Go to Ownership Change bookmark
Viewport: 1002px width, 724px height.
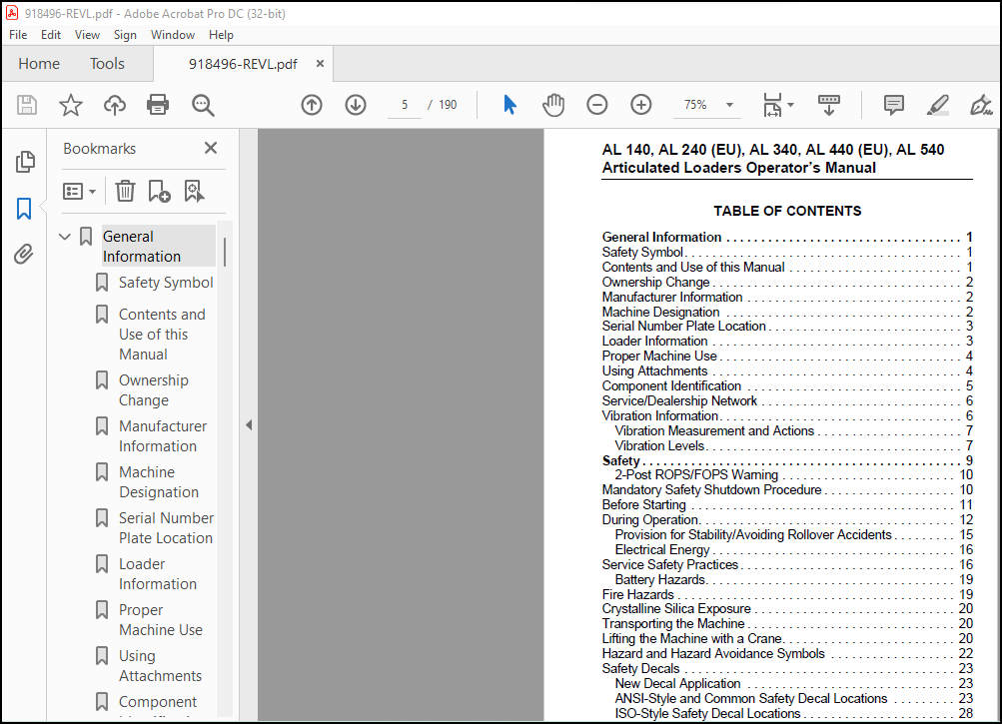coord(154,389)
